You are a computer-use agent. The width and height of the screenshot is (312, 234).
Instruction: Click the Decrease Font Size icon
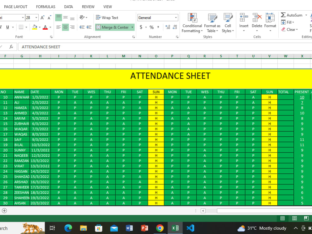click(49, 18)
